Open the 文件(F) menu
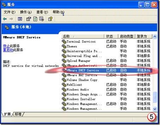The width and height of the screenshot is (160, 125). click(10, 12)
